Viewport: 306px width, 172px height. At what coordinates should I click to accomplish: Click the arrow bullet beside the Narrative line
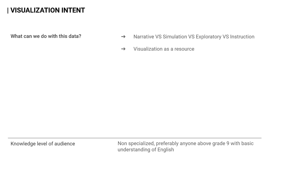tap(123, 37)
